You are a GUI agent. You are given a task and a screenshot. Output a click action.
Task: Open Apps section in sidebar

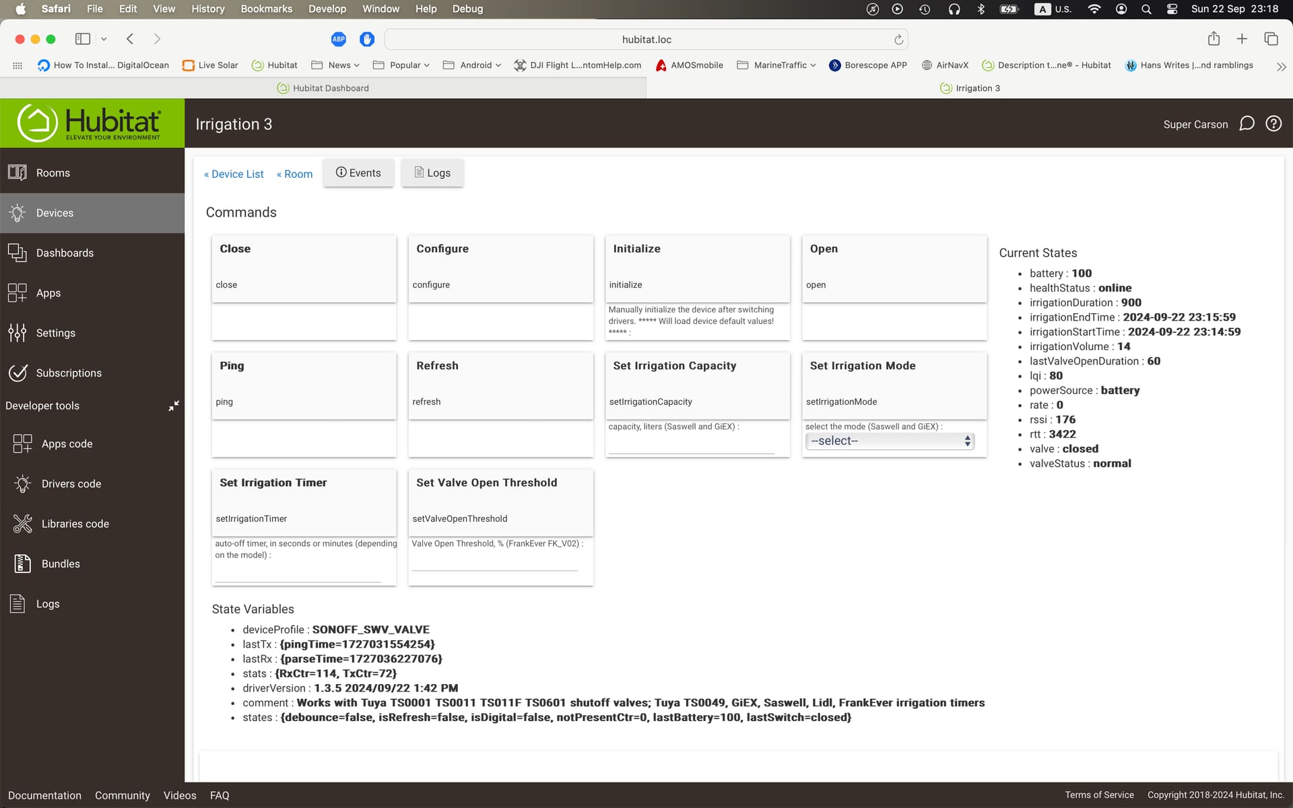click(92, 293)
